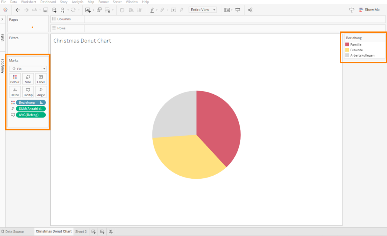The image size is (387, 236).
Task: Open the Label marks card
Action: click(41, 79)
